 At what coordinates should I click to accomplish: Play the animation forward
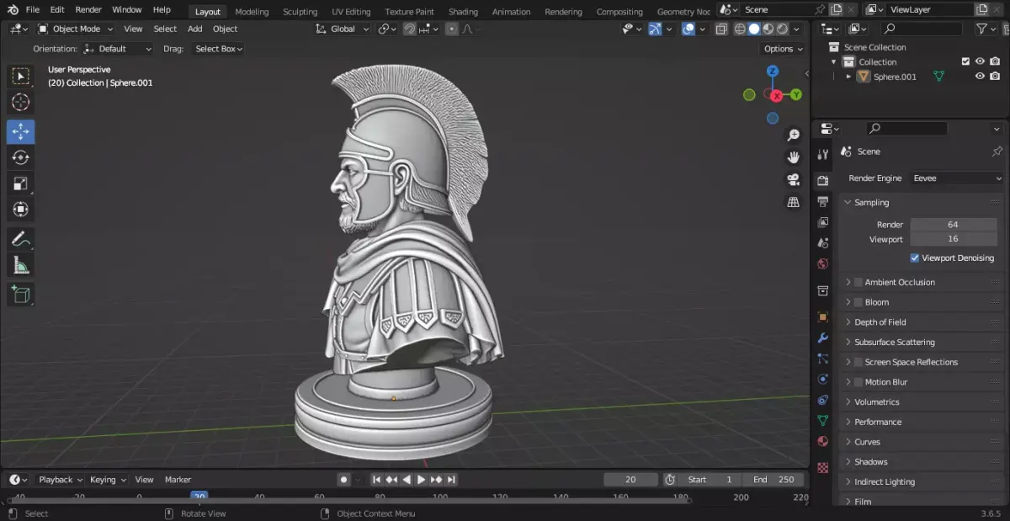click(421, 480)
